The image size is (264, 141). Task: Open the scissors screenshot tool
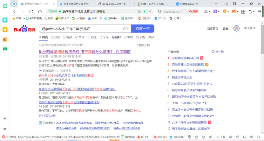206,11
